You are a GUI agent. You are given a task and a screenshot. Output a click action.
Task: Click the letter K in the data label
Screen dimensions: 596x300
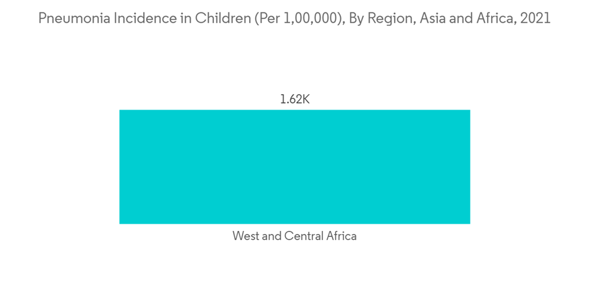[x=305, y=99]
